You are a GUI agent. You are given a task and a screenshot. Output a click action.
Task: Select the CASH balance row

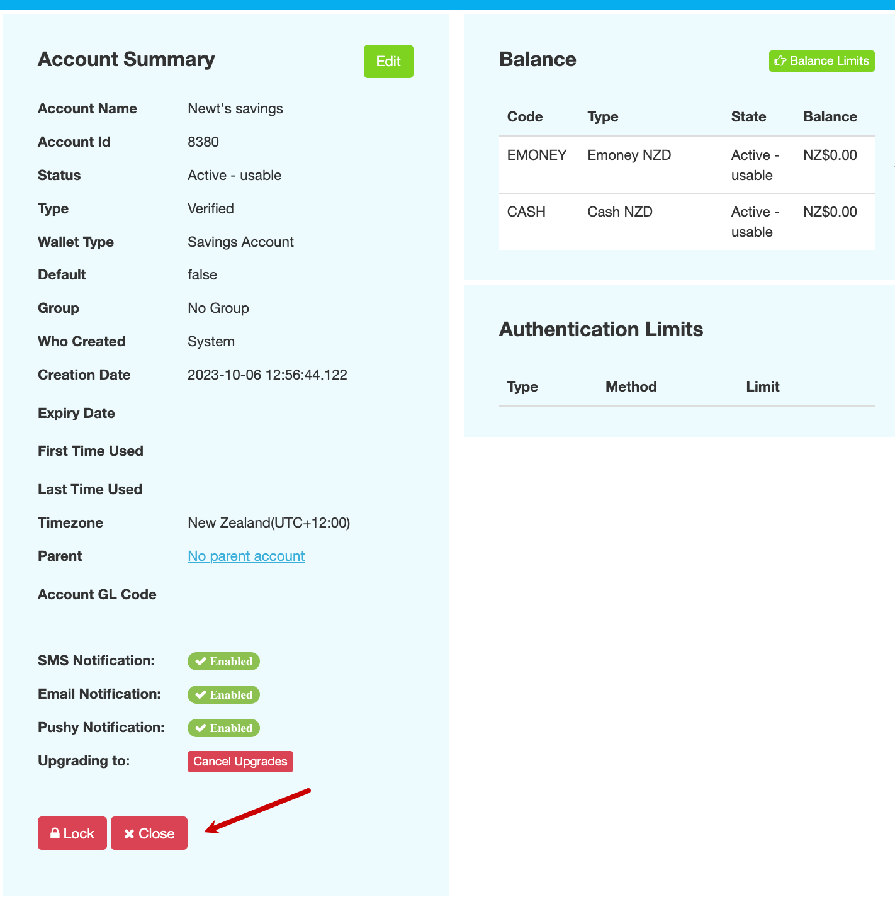[686, 222]
